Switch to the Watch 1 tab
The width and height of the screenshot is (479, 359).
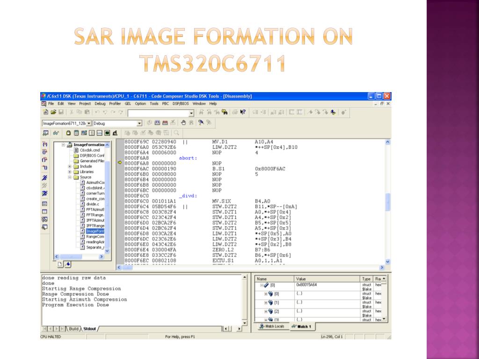302,327
